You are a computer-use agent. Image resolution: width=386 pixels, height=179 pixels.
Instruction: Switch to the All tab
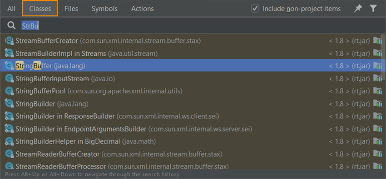coord(11,9)
